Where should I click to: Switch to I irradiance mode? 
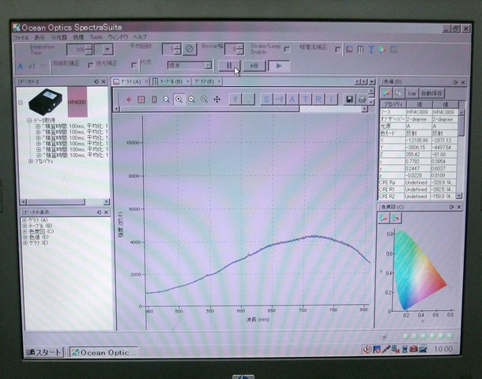(331, 99)
